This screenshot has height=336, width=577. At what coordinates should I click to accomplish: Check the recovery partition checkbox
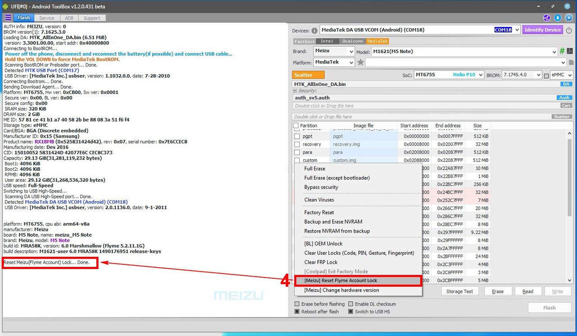pos(297,144)
